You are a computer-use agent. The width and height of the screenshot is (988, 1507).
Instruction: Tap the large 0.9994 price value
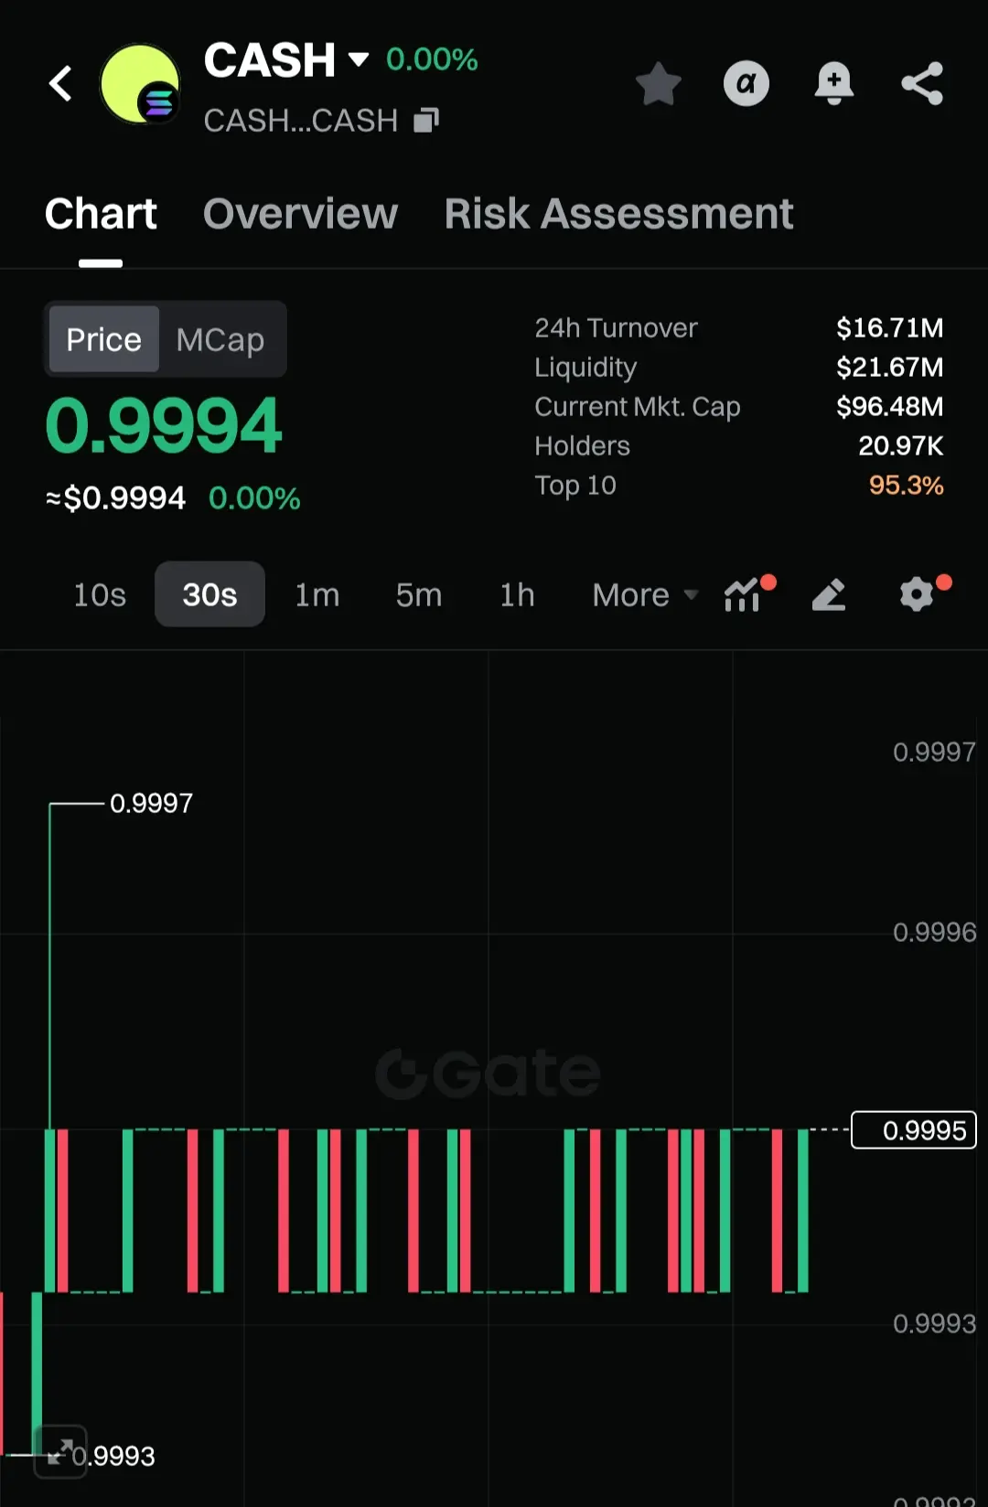(164, 425)
